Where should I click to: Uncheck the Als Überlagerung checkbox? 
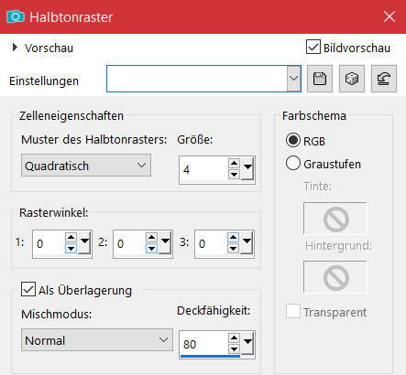(x=28, y=289)
